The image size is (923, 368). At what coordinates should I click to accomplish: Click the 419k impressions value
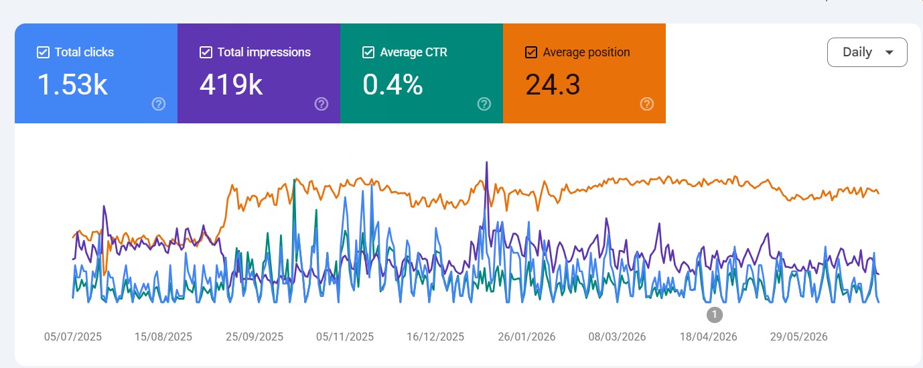[231, 85]
